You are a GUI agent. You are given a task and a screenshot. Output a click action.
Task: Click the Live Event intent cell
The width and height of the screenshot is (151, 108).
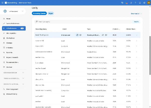[x=64, y=46]
